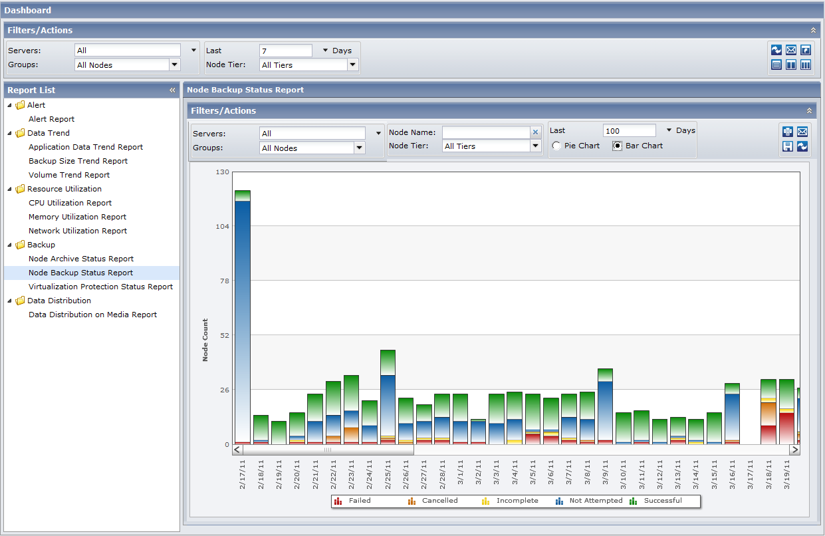Open the Application Data Trend Report

click(86, 147)
